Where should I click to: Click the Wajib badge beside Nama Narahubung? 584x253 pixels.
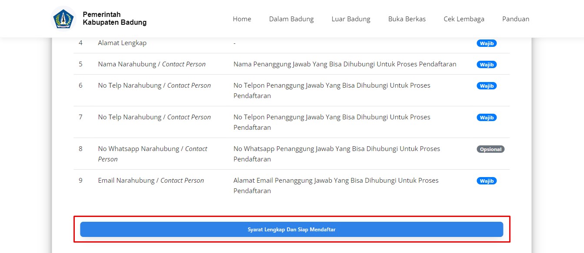[486, 65]
